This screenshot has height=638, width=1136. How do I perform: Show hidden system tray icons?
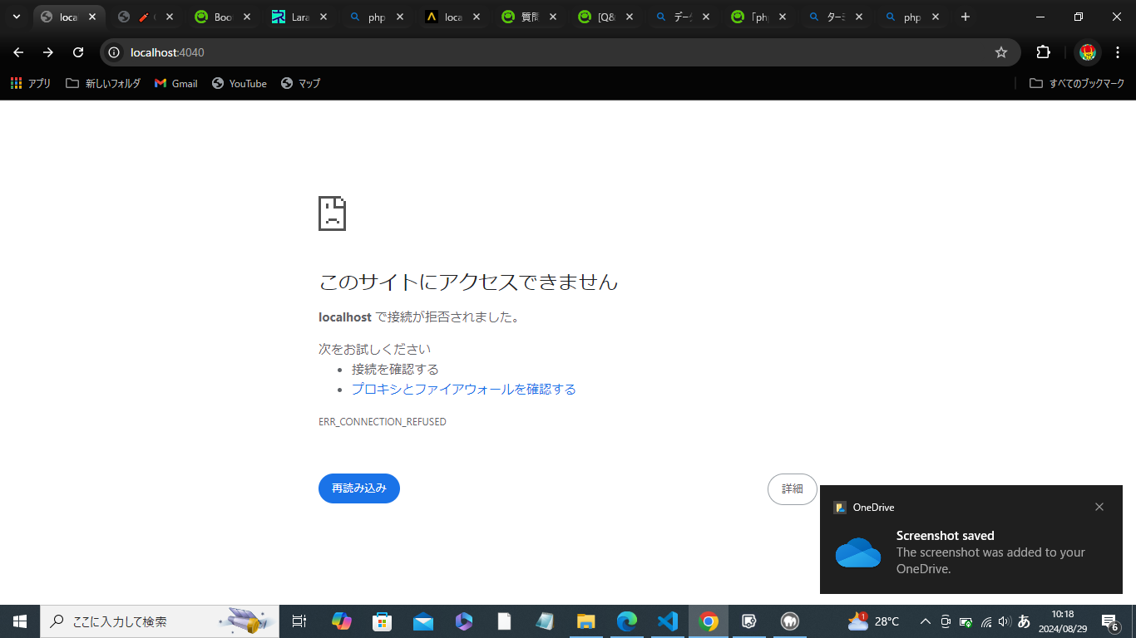coord(925,621)
